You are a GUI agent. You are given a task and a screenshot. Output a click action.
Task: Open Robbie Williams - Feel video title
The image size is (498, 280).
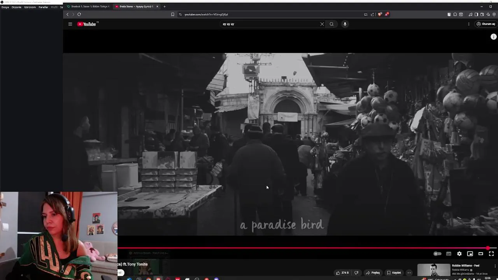point(465,266)
